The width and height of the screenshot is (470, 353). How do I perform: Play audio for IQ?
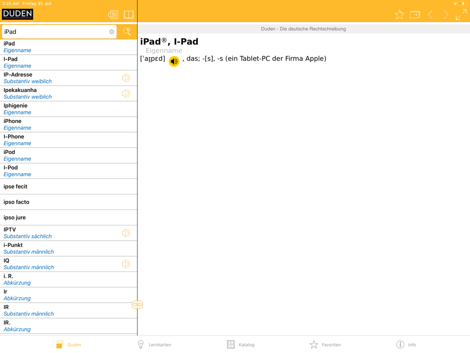[126, 264]
